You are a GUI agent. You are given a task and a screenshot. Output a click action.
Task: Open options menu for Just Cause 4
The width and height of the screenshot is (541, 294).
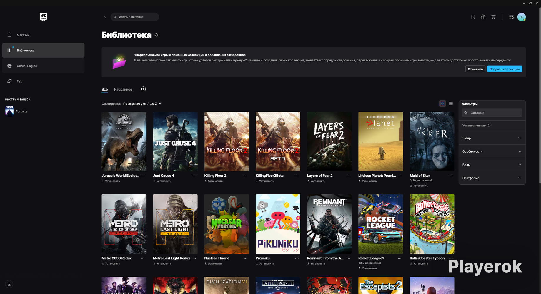click(194, 176)
